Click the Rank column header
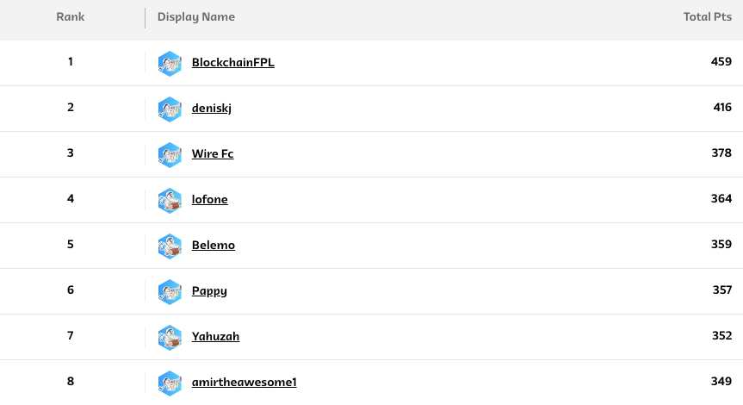Viewport: 743px width, 405px height. pos(70,16)
